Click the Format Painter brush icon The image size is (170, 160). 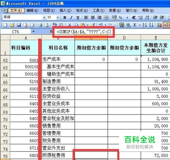coord(93,25)
